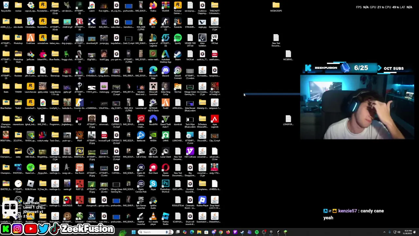Viewport: 419px width, 236px height.
Task: Open the TINDER folder
Action: coord(18,88)
